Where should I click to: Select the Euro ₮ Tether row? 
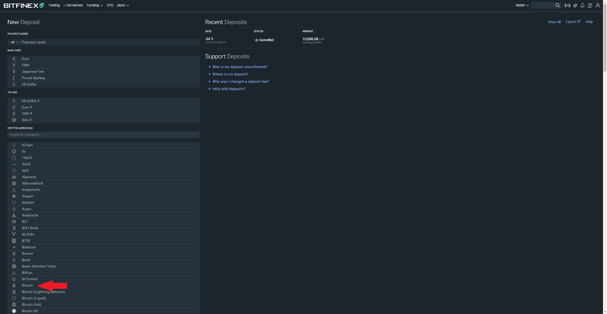tap(103, 107)
